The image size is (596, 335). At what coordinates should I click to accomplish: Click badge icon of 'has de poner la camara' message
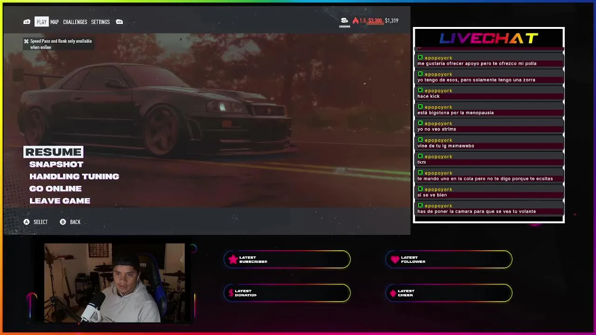pos(420,206)
